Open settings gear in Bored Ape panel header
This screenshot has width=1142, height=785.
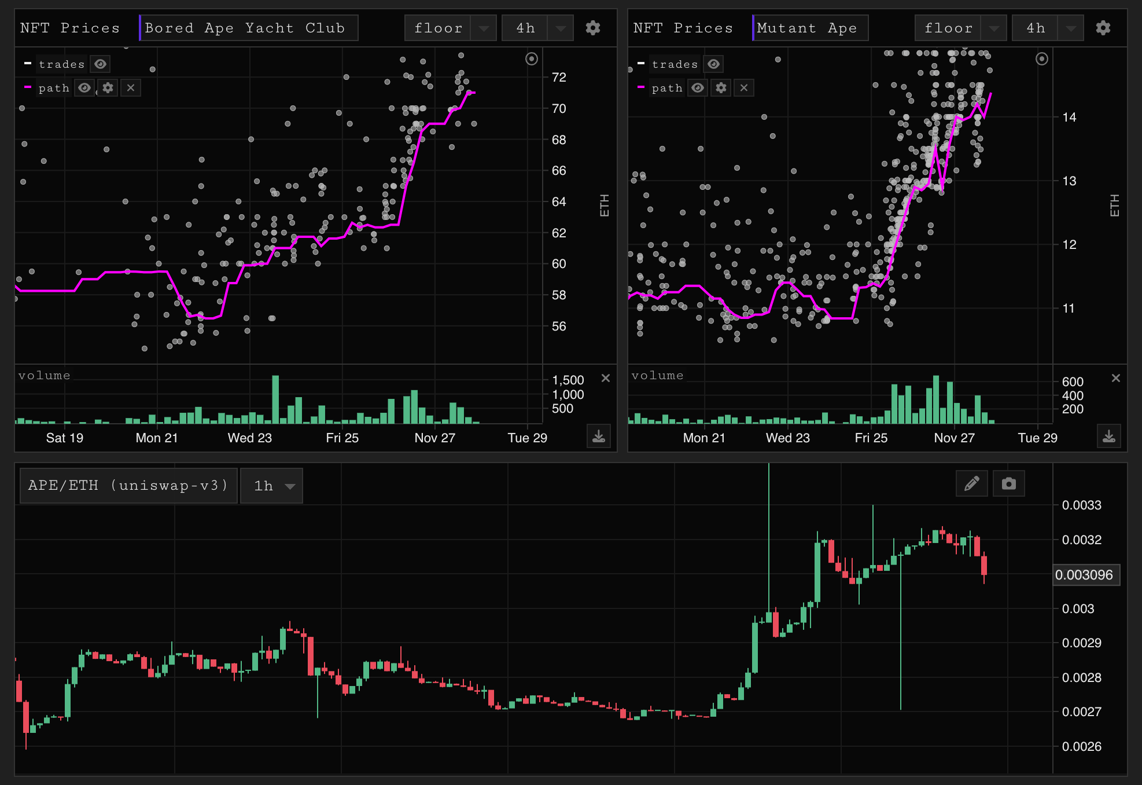[x=592, y=28]
